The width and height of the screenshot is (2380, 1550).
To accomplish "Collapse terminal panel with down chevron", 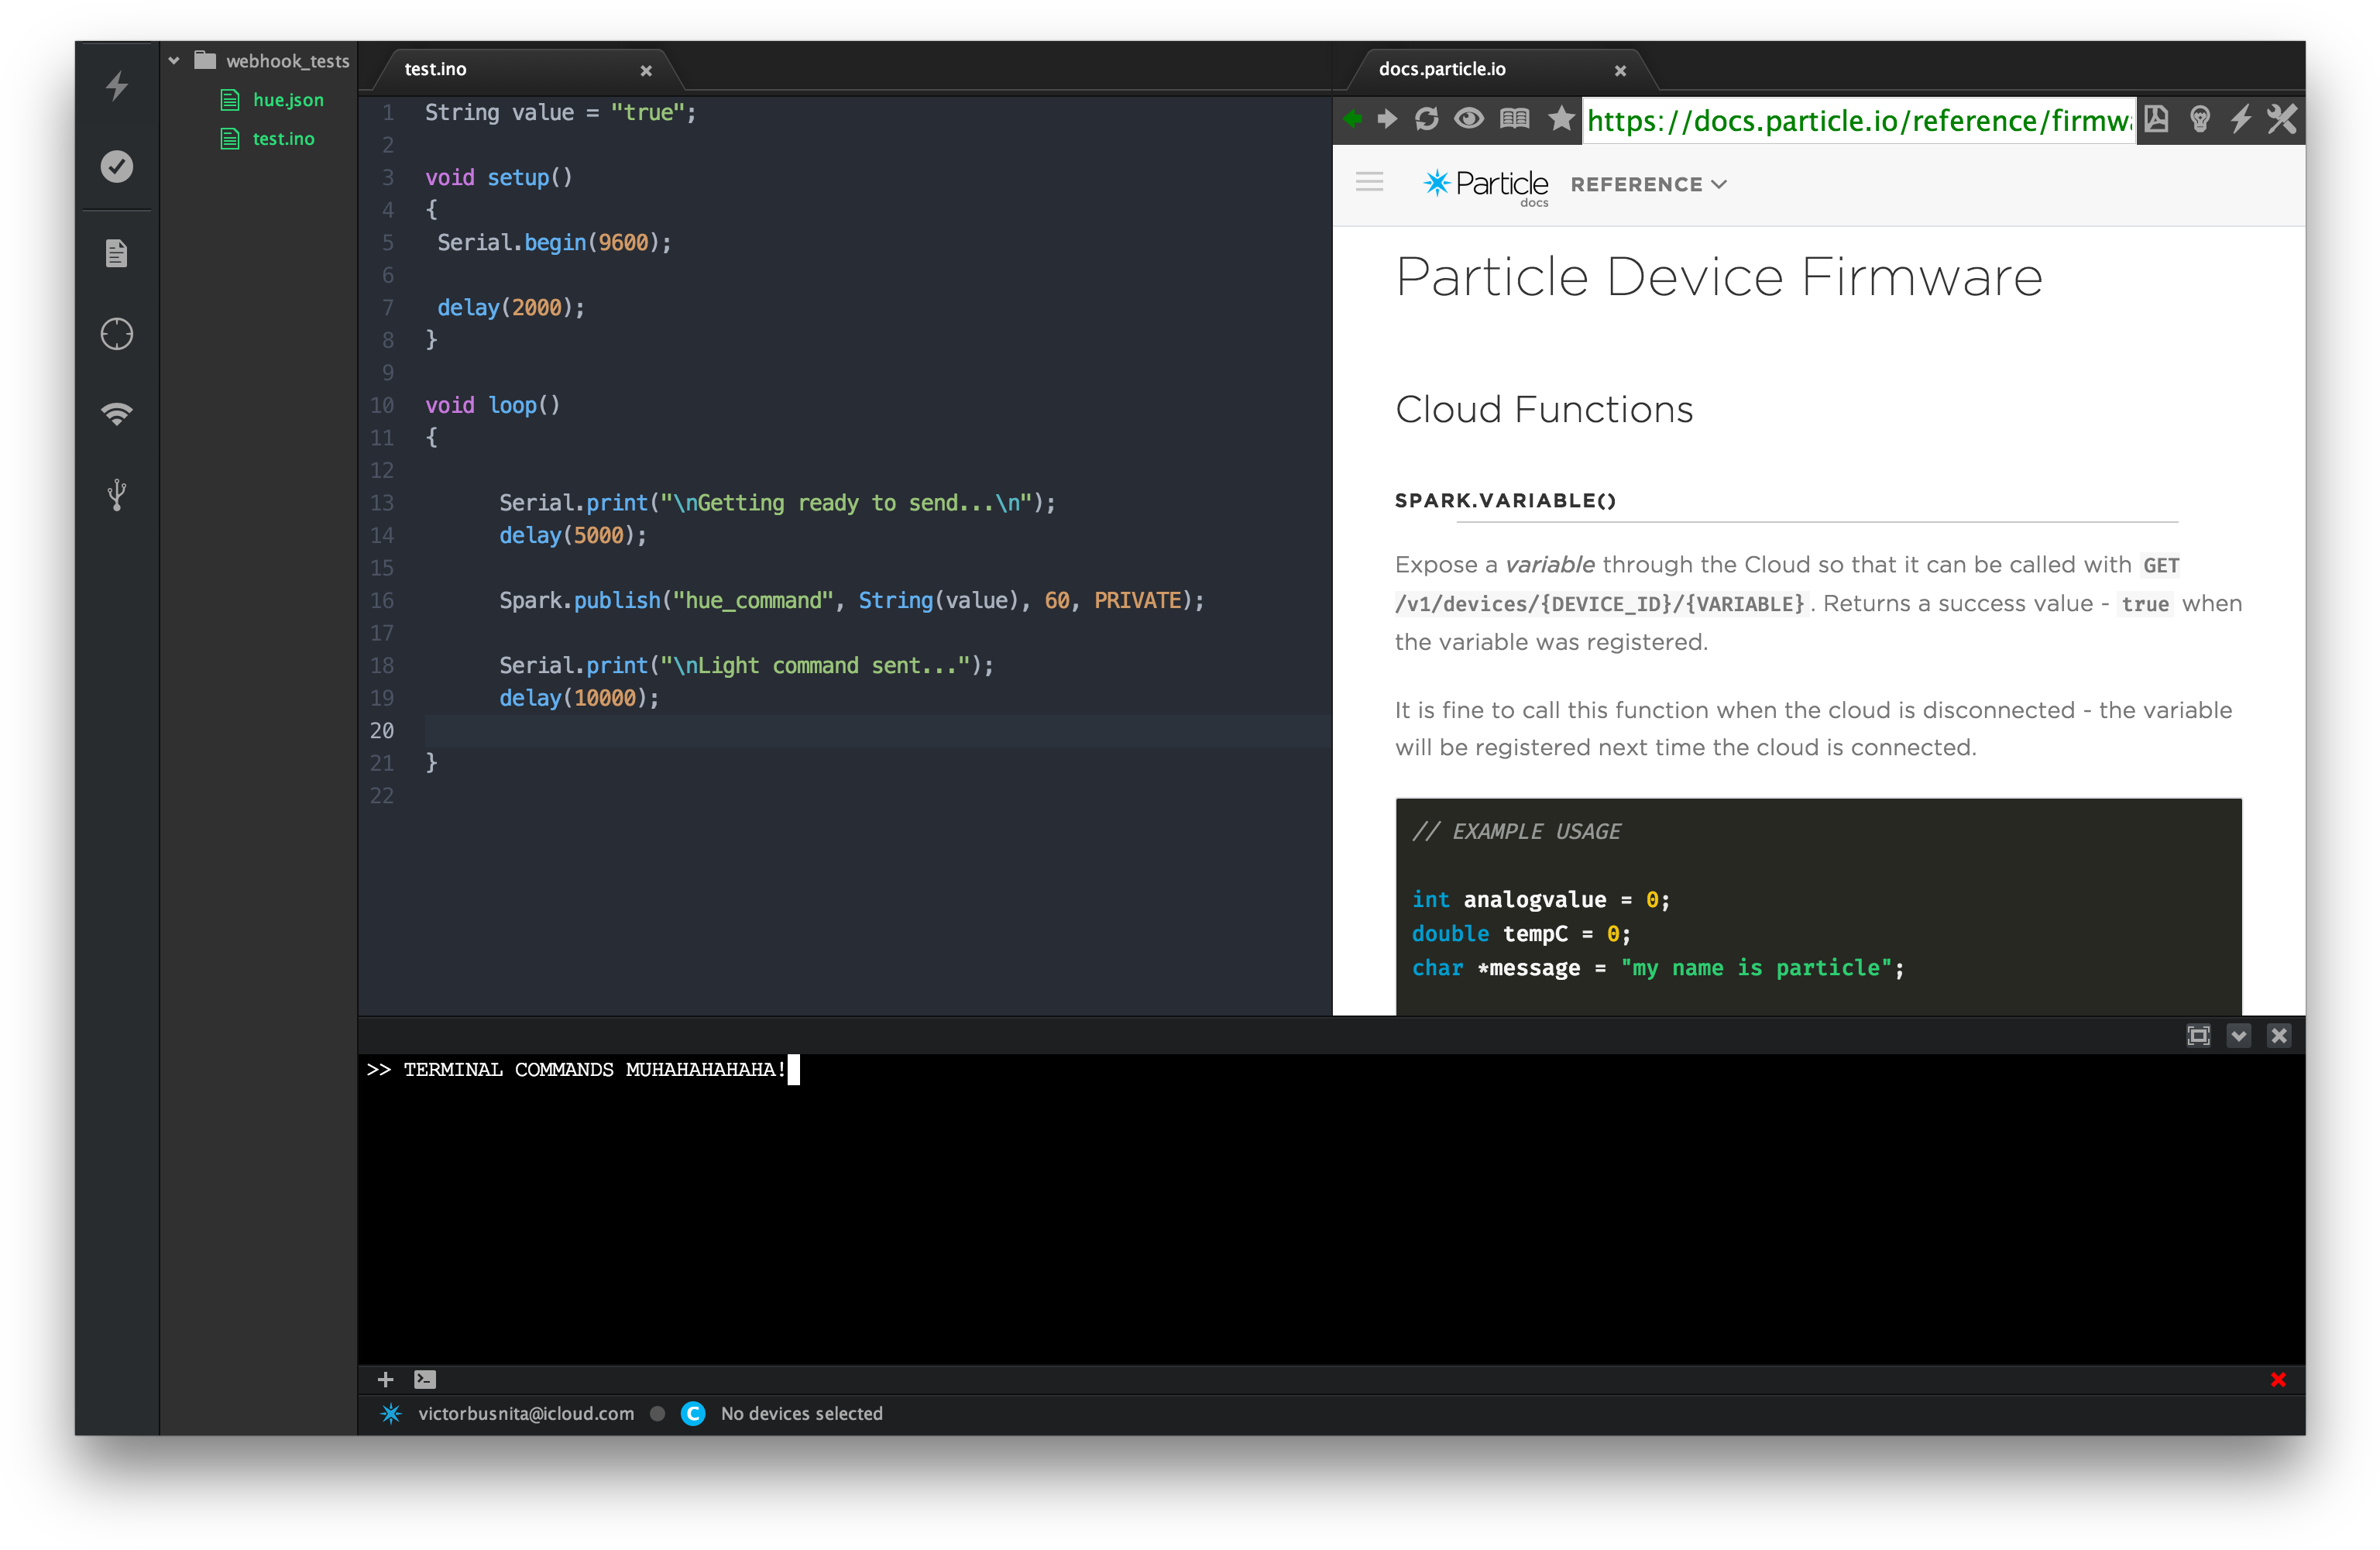I will tap(2239, 1036).
